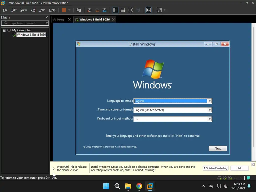Click Next in Install Windows dialog
Screen dimensions: 256x192
(x=218, y=148)
